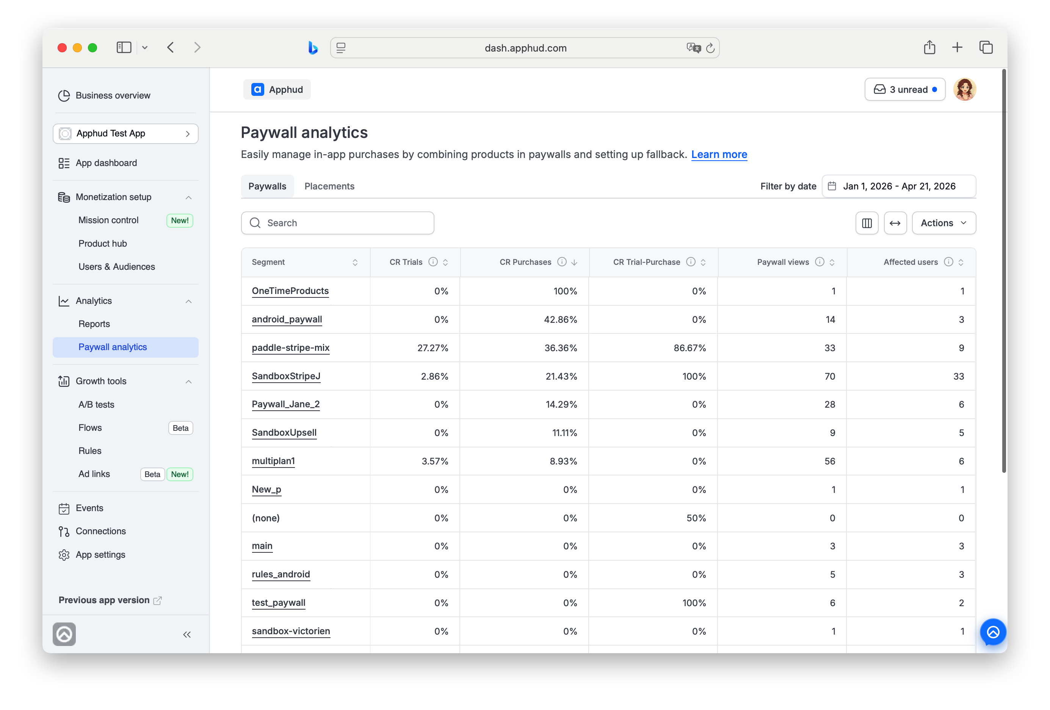The image size is (1050, 710).
Task: Sort by CR Trial-Purchase arrows
Action: pos(703,263)
